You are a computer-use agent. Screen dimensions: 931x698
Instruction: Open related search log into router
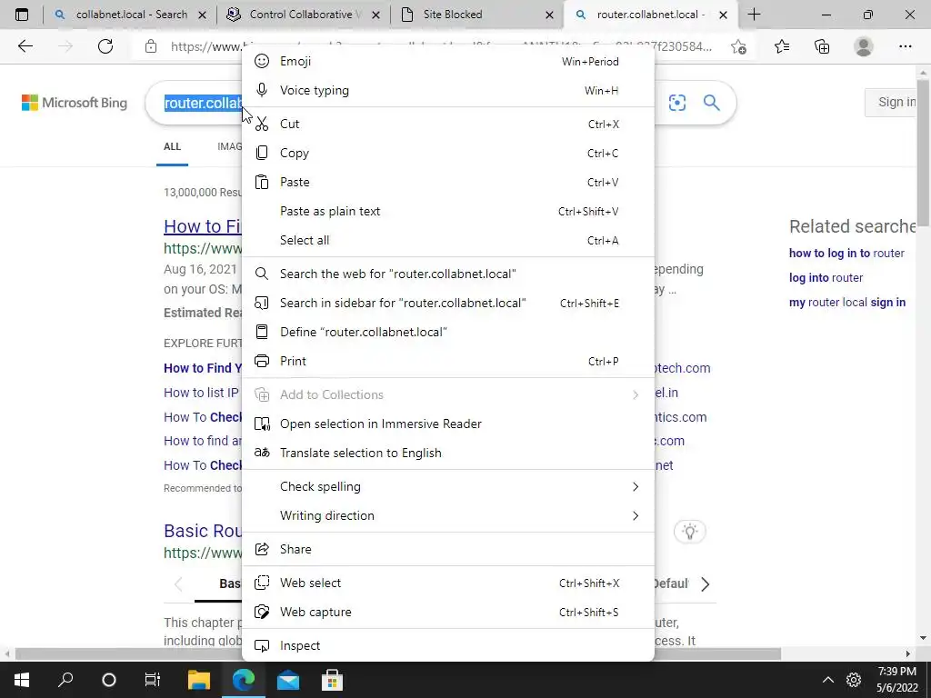tap(826, 278)
